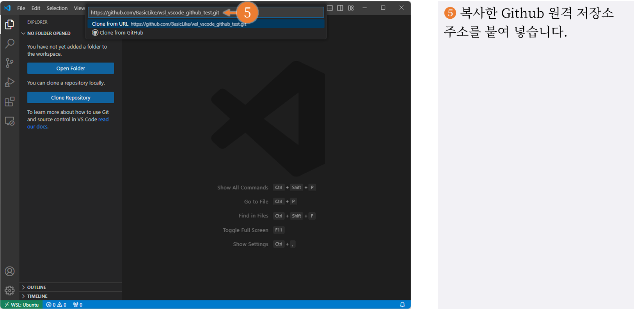Open the Source Control view
Viewport: 634px width, 309px height.
(10, 63)
